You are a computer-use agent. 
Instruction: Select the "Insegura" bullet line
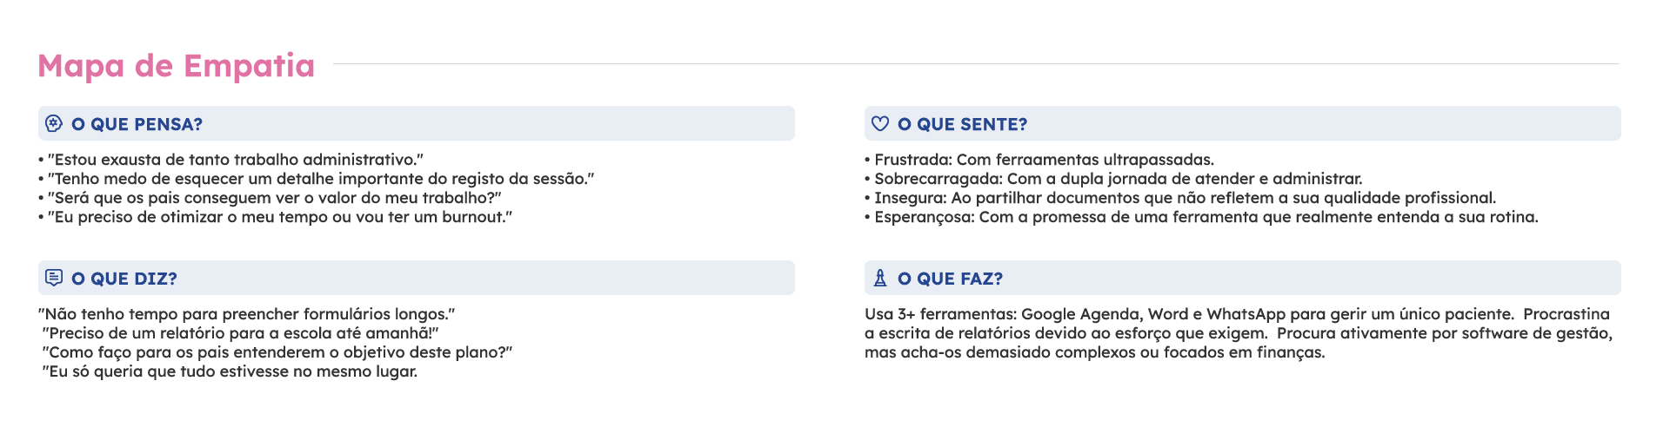coord(1185,198)
